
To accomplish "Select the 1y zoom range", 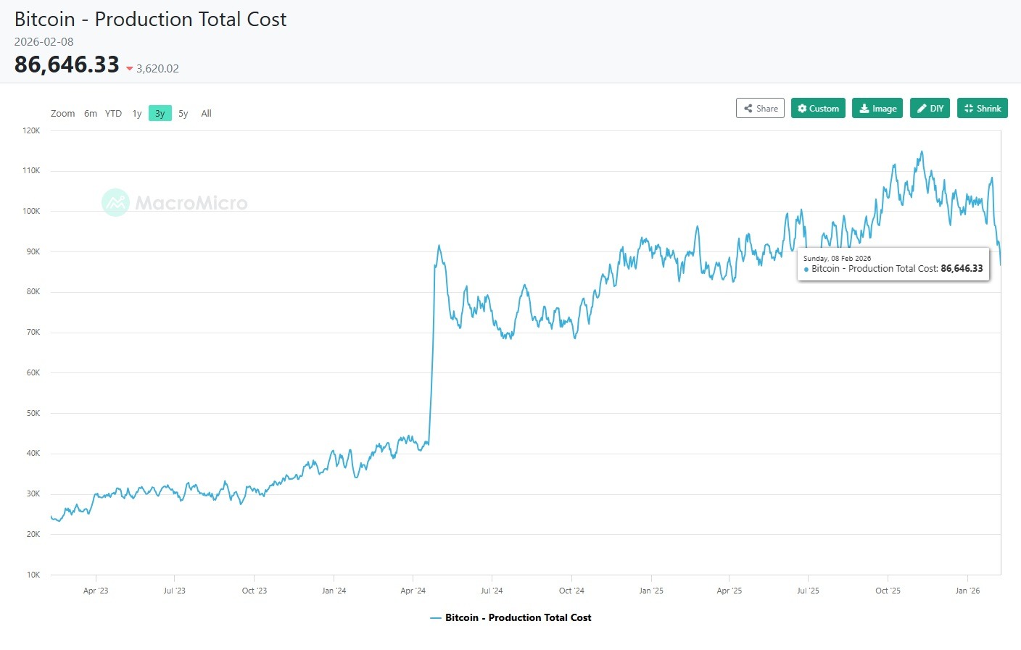I will pyautogui.click(x=137, y=114).
